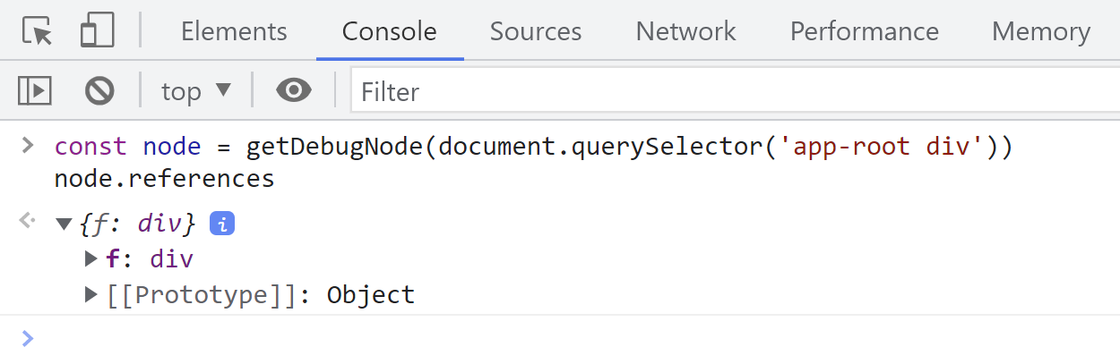1120x364 pixels.
Task: Collapse the {f: div} object
Action: tap(64, 224)
